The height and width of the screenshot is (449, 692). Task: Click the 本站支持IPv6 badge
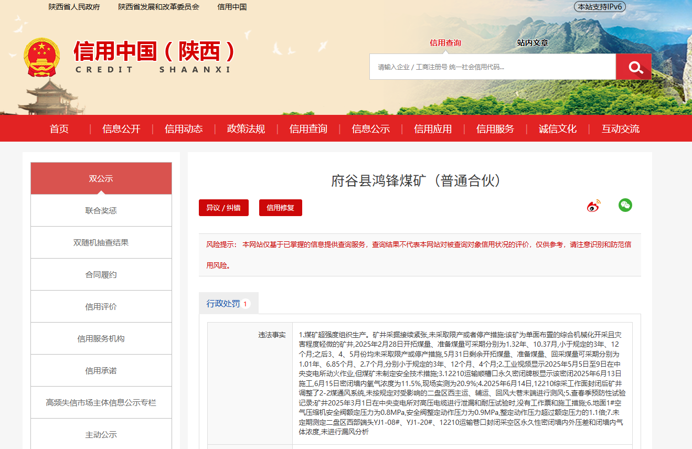point(600,7)
